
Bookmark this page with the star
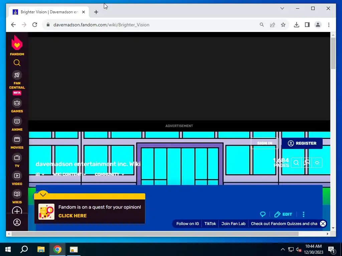coord(283,25)
